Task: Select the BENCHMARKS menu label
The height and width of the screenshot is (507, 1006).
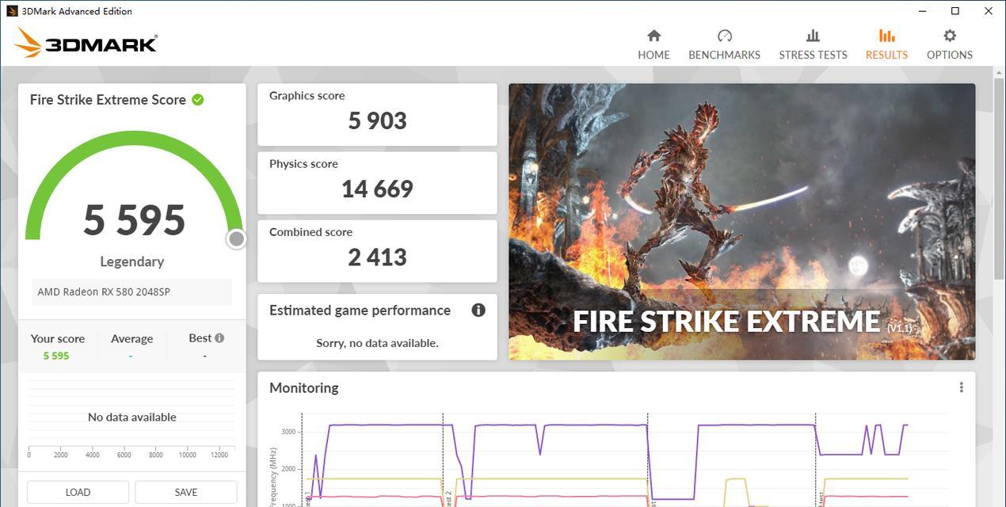Action: [724, 55]
